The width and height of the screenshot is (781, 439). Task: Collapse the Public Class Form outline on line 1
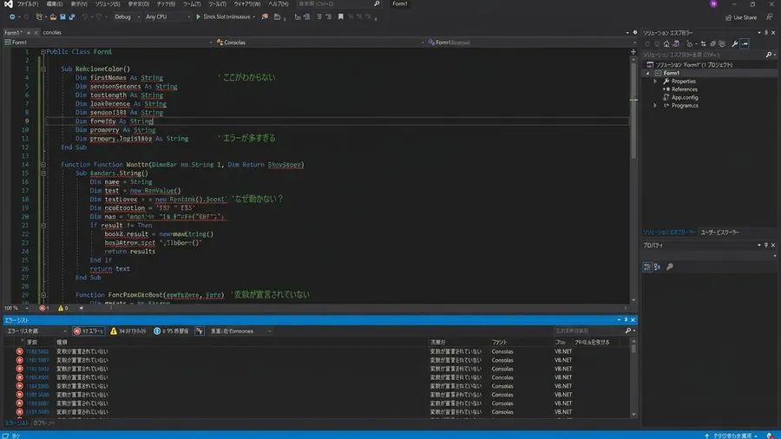[43, 52]
